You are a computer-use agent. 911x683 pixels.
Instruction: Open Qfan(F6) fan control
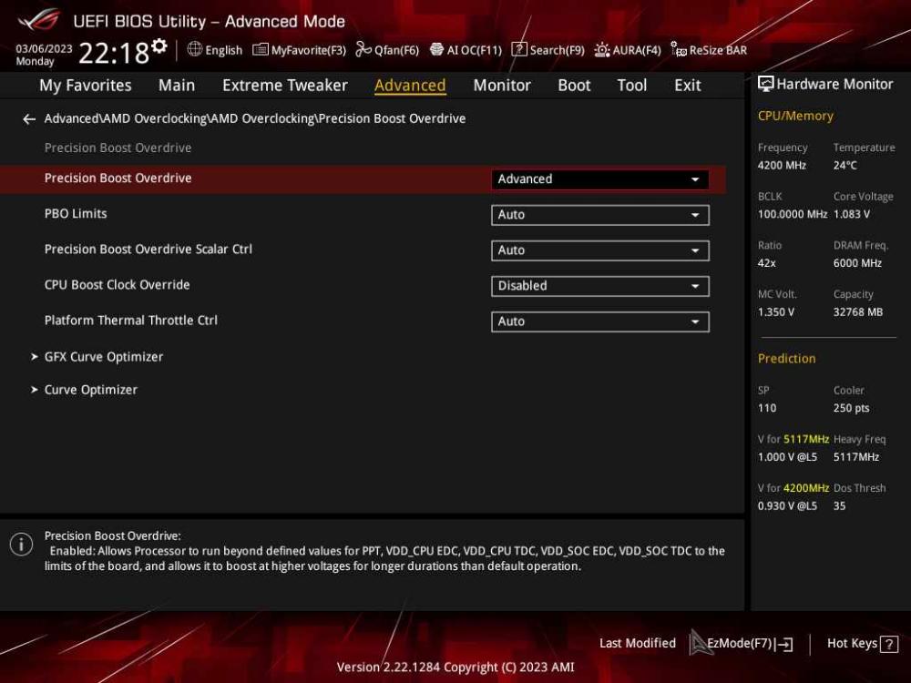(x=387, y=50)
